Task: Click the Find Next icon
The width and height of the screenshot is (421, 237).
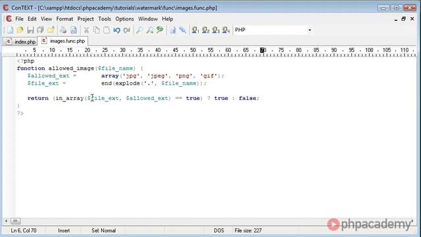Action: tap(149, 30)
